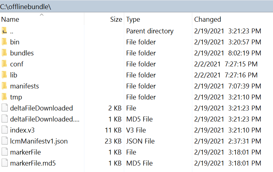The height and width of the screenshot is (172, 273).
Task: Click the conf folder icon
Action: click(x=4, y=64)
